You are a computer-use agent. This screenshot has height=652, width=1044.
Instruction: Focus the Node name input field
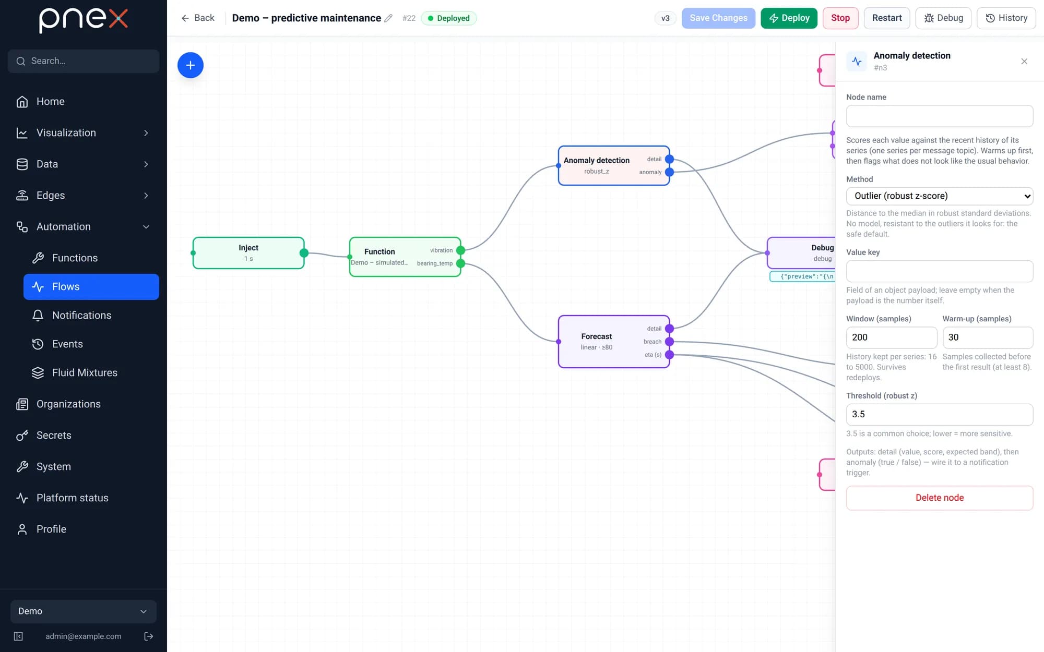point(940,116)
